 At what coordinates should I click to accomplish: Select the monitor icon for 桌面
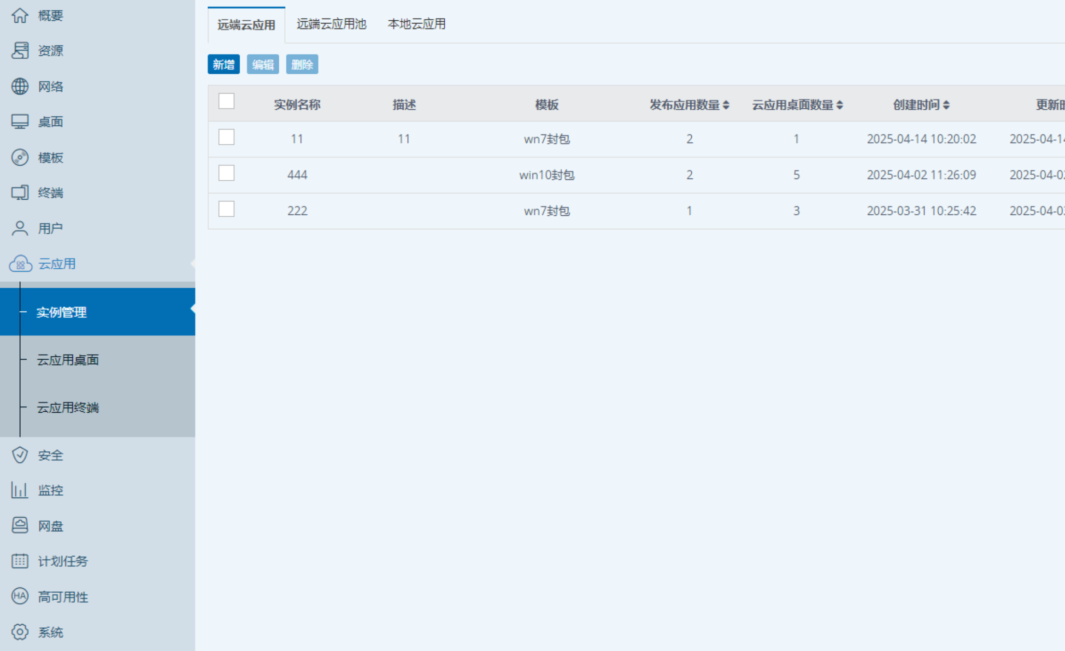click(x=20, y=122)
